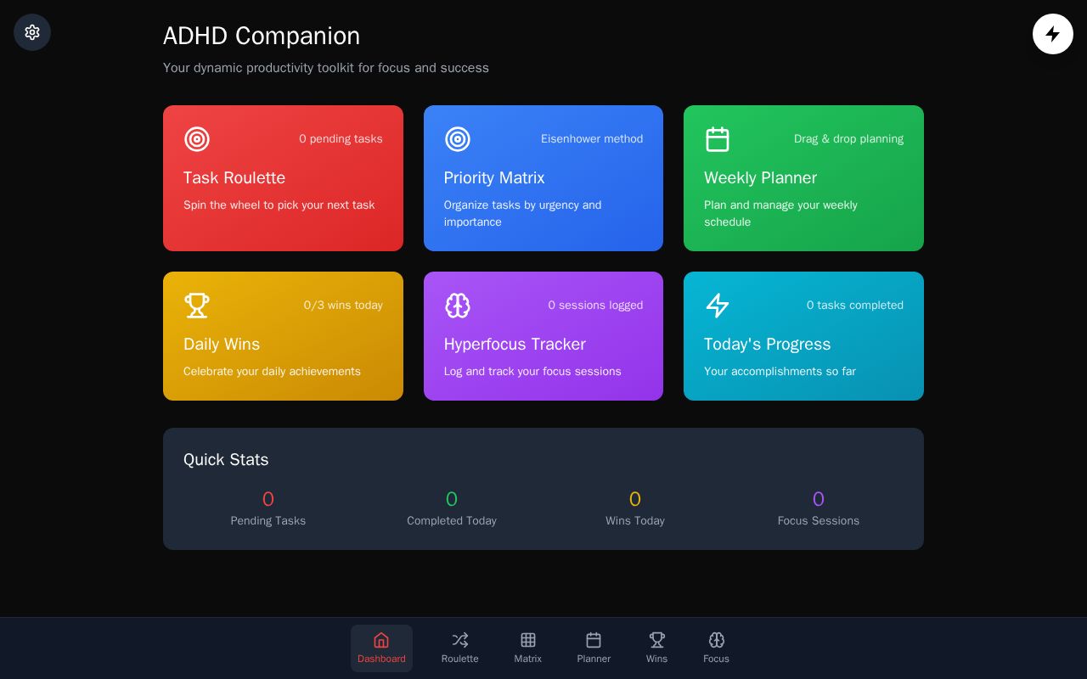Viewport: 1087px width, 679px height.
Task: Click the brain icon on Hyperfocus Tracker card
Action: 458,306
